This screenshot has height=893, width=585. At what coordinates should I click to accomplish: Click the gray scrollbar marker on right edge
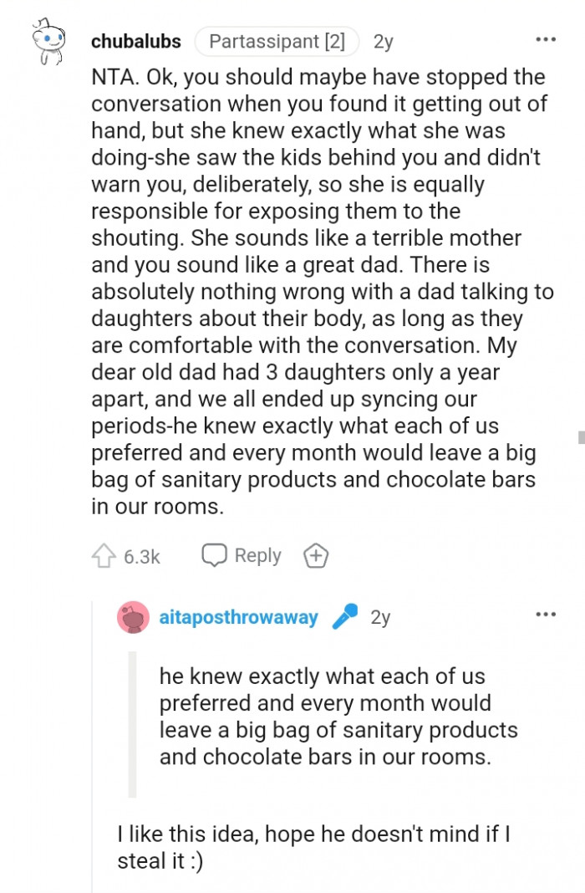580,436
